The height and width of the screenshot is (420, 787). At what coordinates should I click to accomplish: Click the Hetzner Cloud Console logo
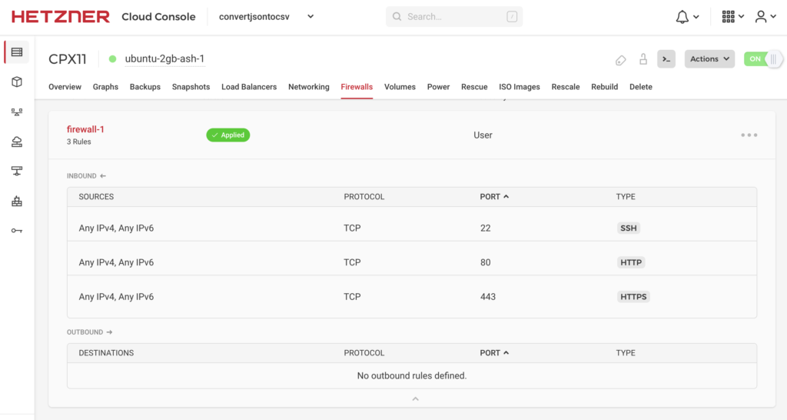(x=103, y=16)
